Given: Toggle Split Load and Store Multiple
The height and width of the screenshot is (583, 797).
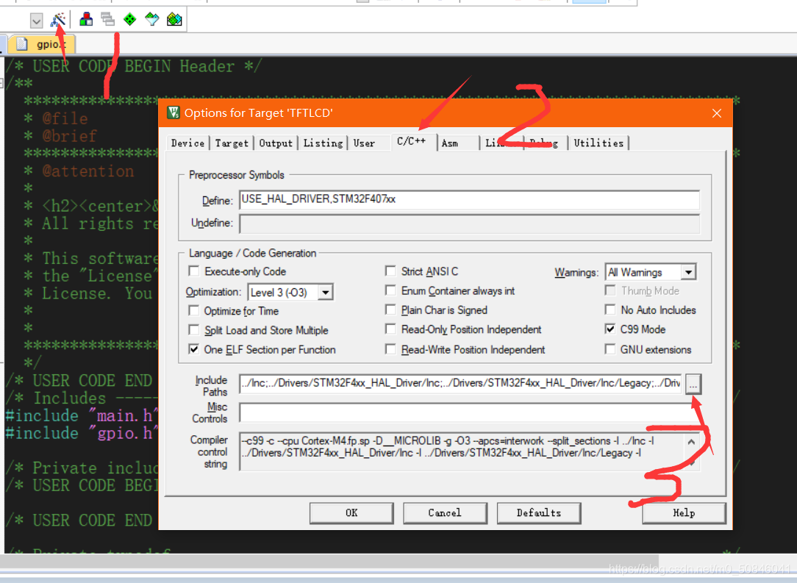Looking at the screenshot, I should (x=193, y=330).
